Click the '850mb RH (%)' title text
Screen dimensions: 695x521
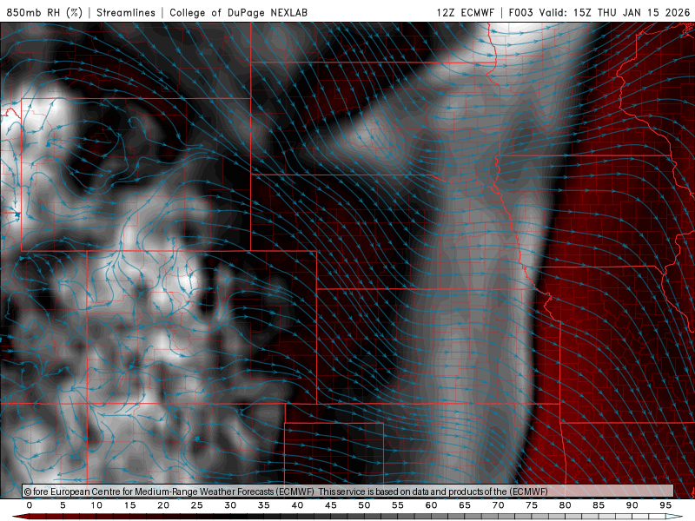tap(44, 12)
